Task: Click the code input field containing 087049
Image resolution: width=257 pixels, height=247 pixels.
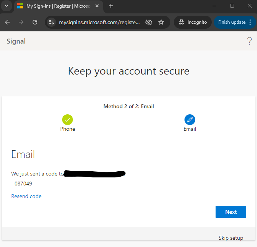Action: (88, 184)
